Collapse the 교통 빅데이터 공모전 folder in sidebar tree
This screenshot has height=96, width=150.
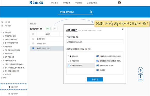pyautogui.click(x=2, y=61)
